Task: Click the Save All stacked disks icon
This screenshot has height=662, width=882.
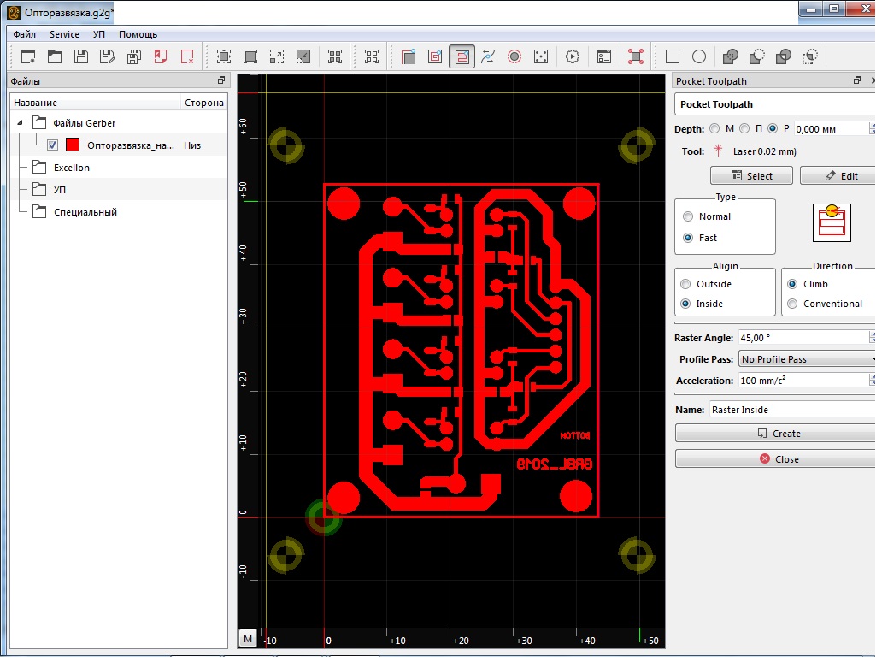Action: (x=134, y=56)
